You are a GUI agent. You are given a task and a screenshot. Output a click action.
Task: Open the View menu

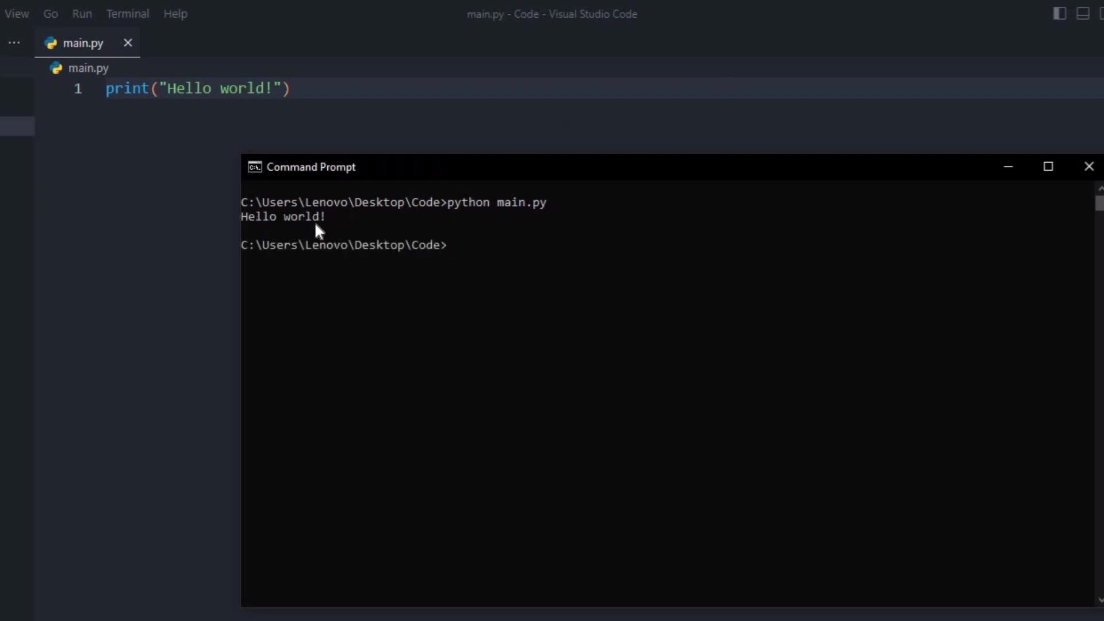pyautogui.click(x=17, y=14)
